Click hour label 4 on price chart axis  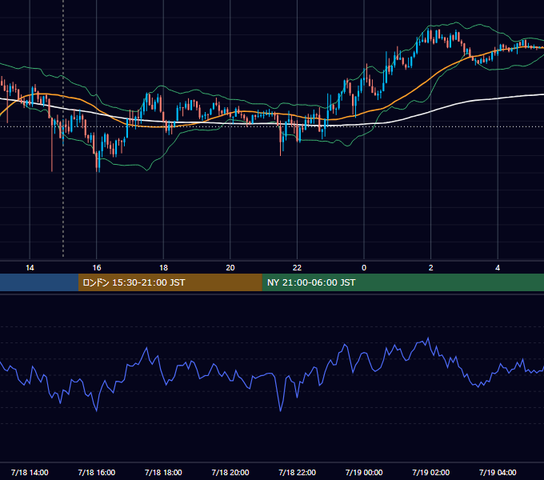(x=498, y=268)
